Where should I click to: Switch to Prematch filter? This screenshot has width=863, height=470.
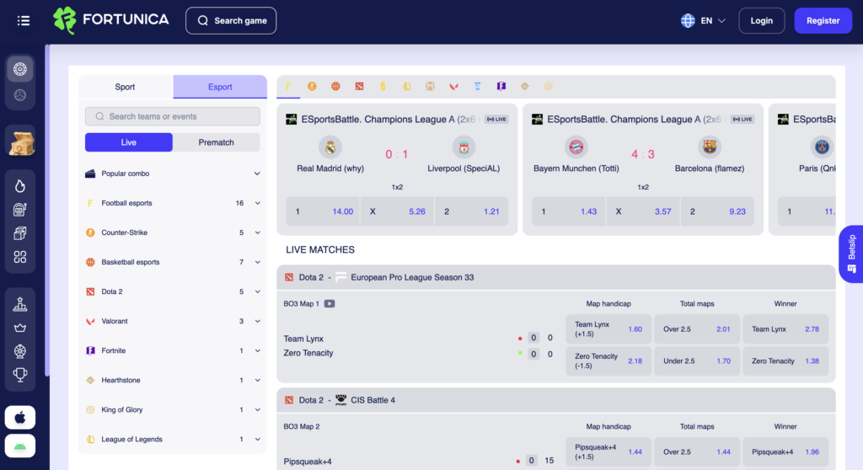click(x=217, y=142)
